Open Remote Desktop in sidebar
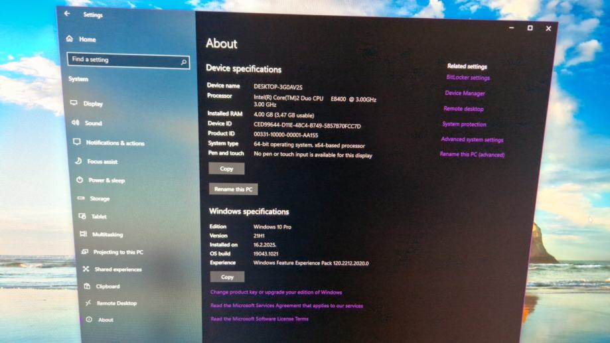Viewport: 610px width, 343px height. click(117, 303)
